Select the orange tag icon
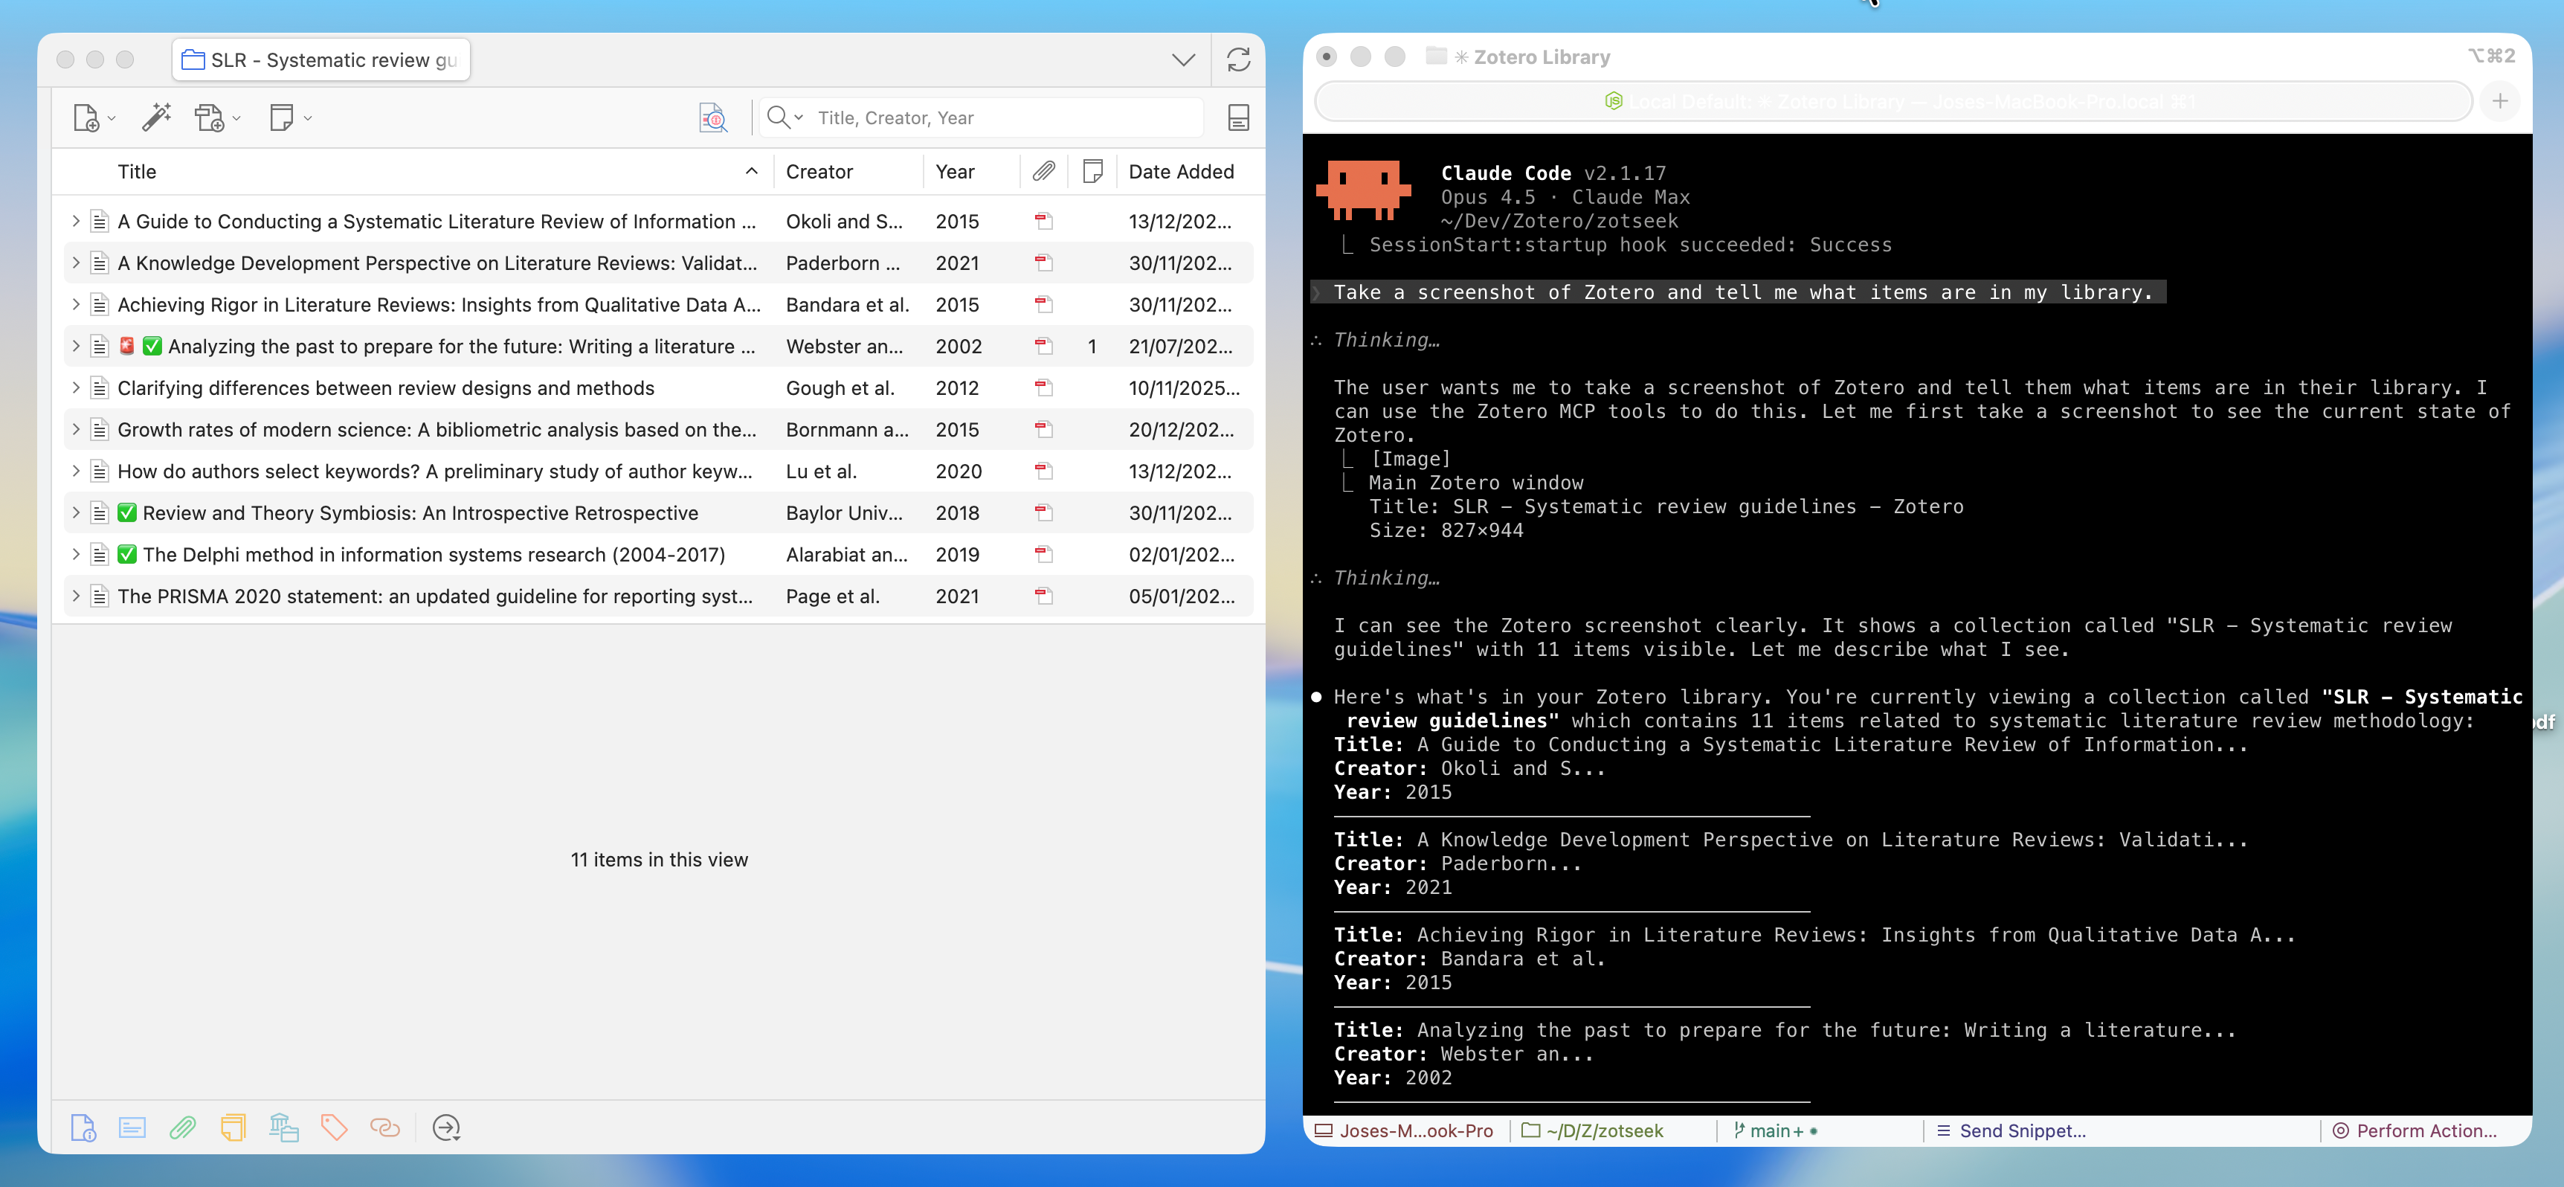Viewport: 2564px width, 1187px height. (333, 1128)
